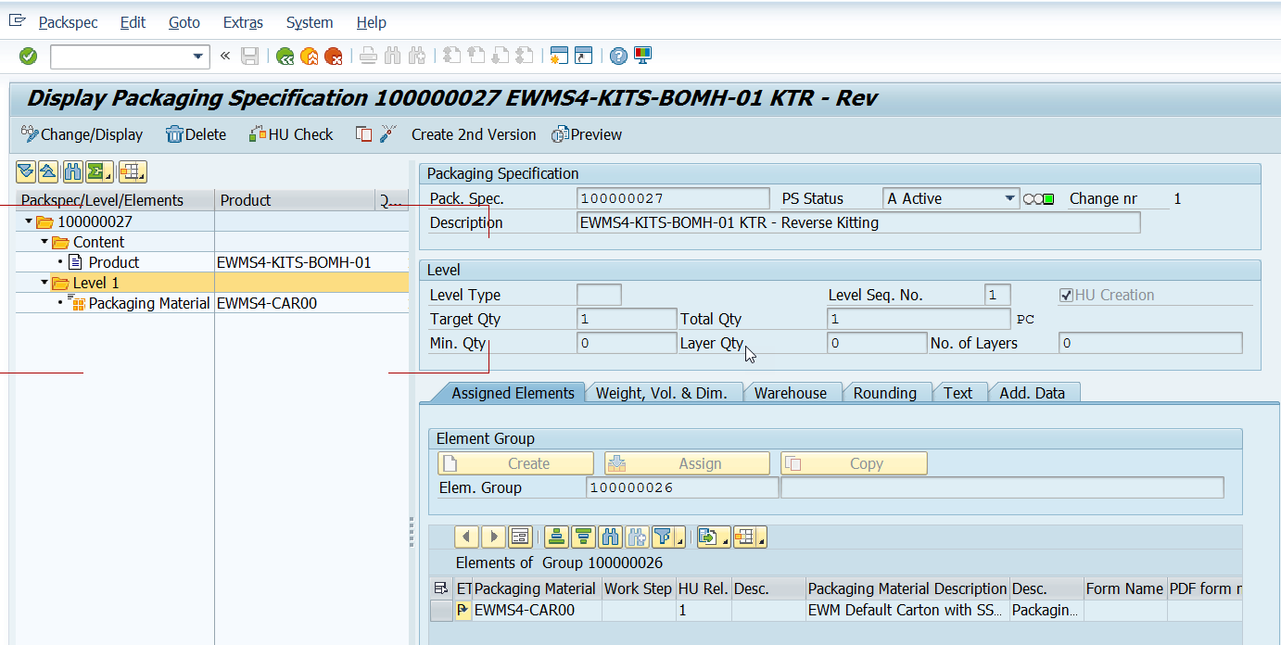This screenshot has height=645, width=1281.
Task: Click the green Back icon
Action: tap(285, 57)
